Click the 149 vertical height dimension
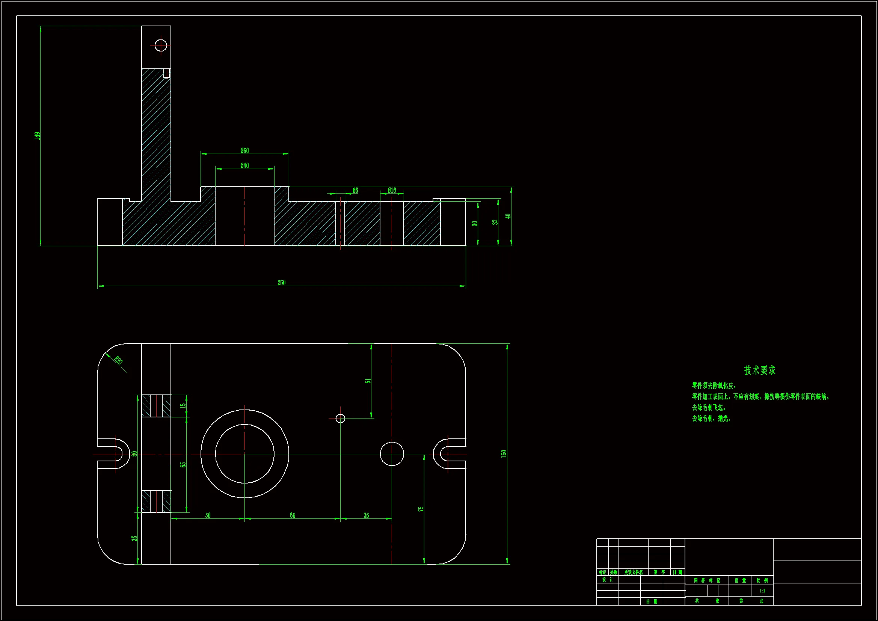 click(x=38, y=136)
